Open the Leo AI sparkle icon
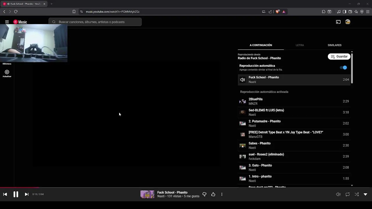This screenshot has height=209, width=372. pos(356,12)
